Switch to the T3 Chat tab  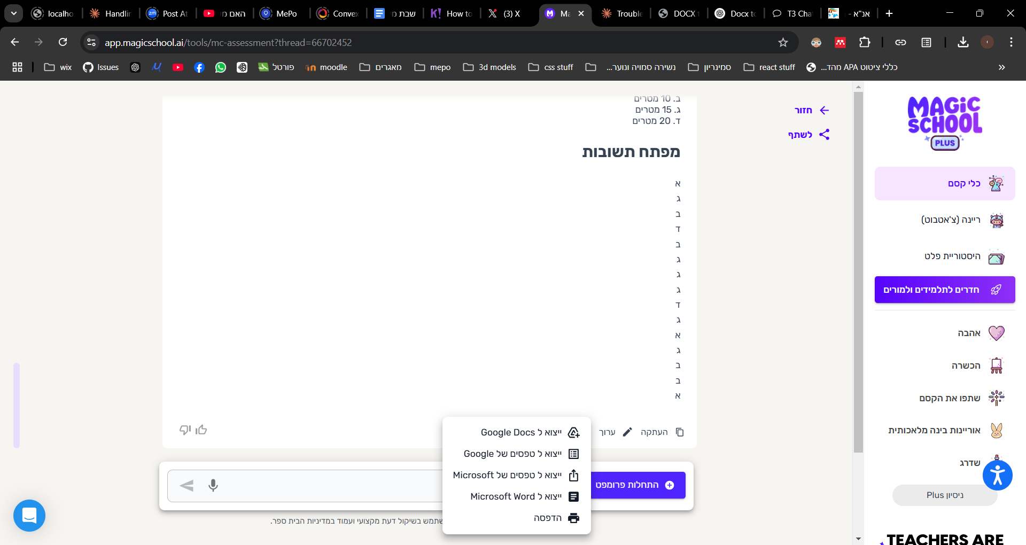793,13
